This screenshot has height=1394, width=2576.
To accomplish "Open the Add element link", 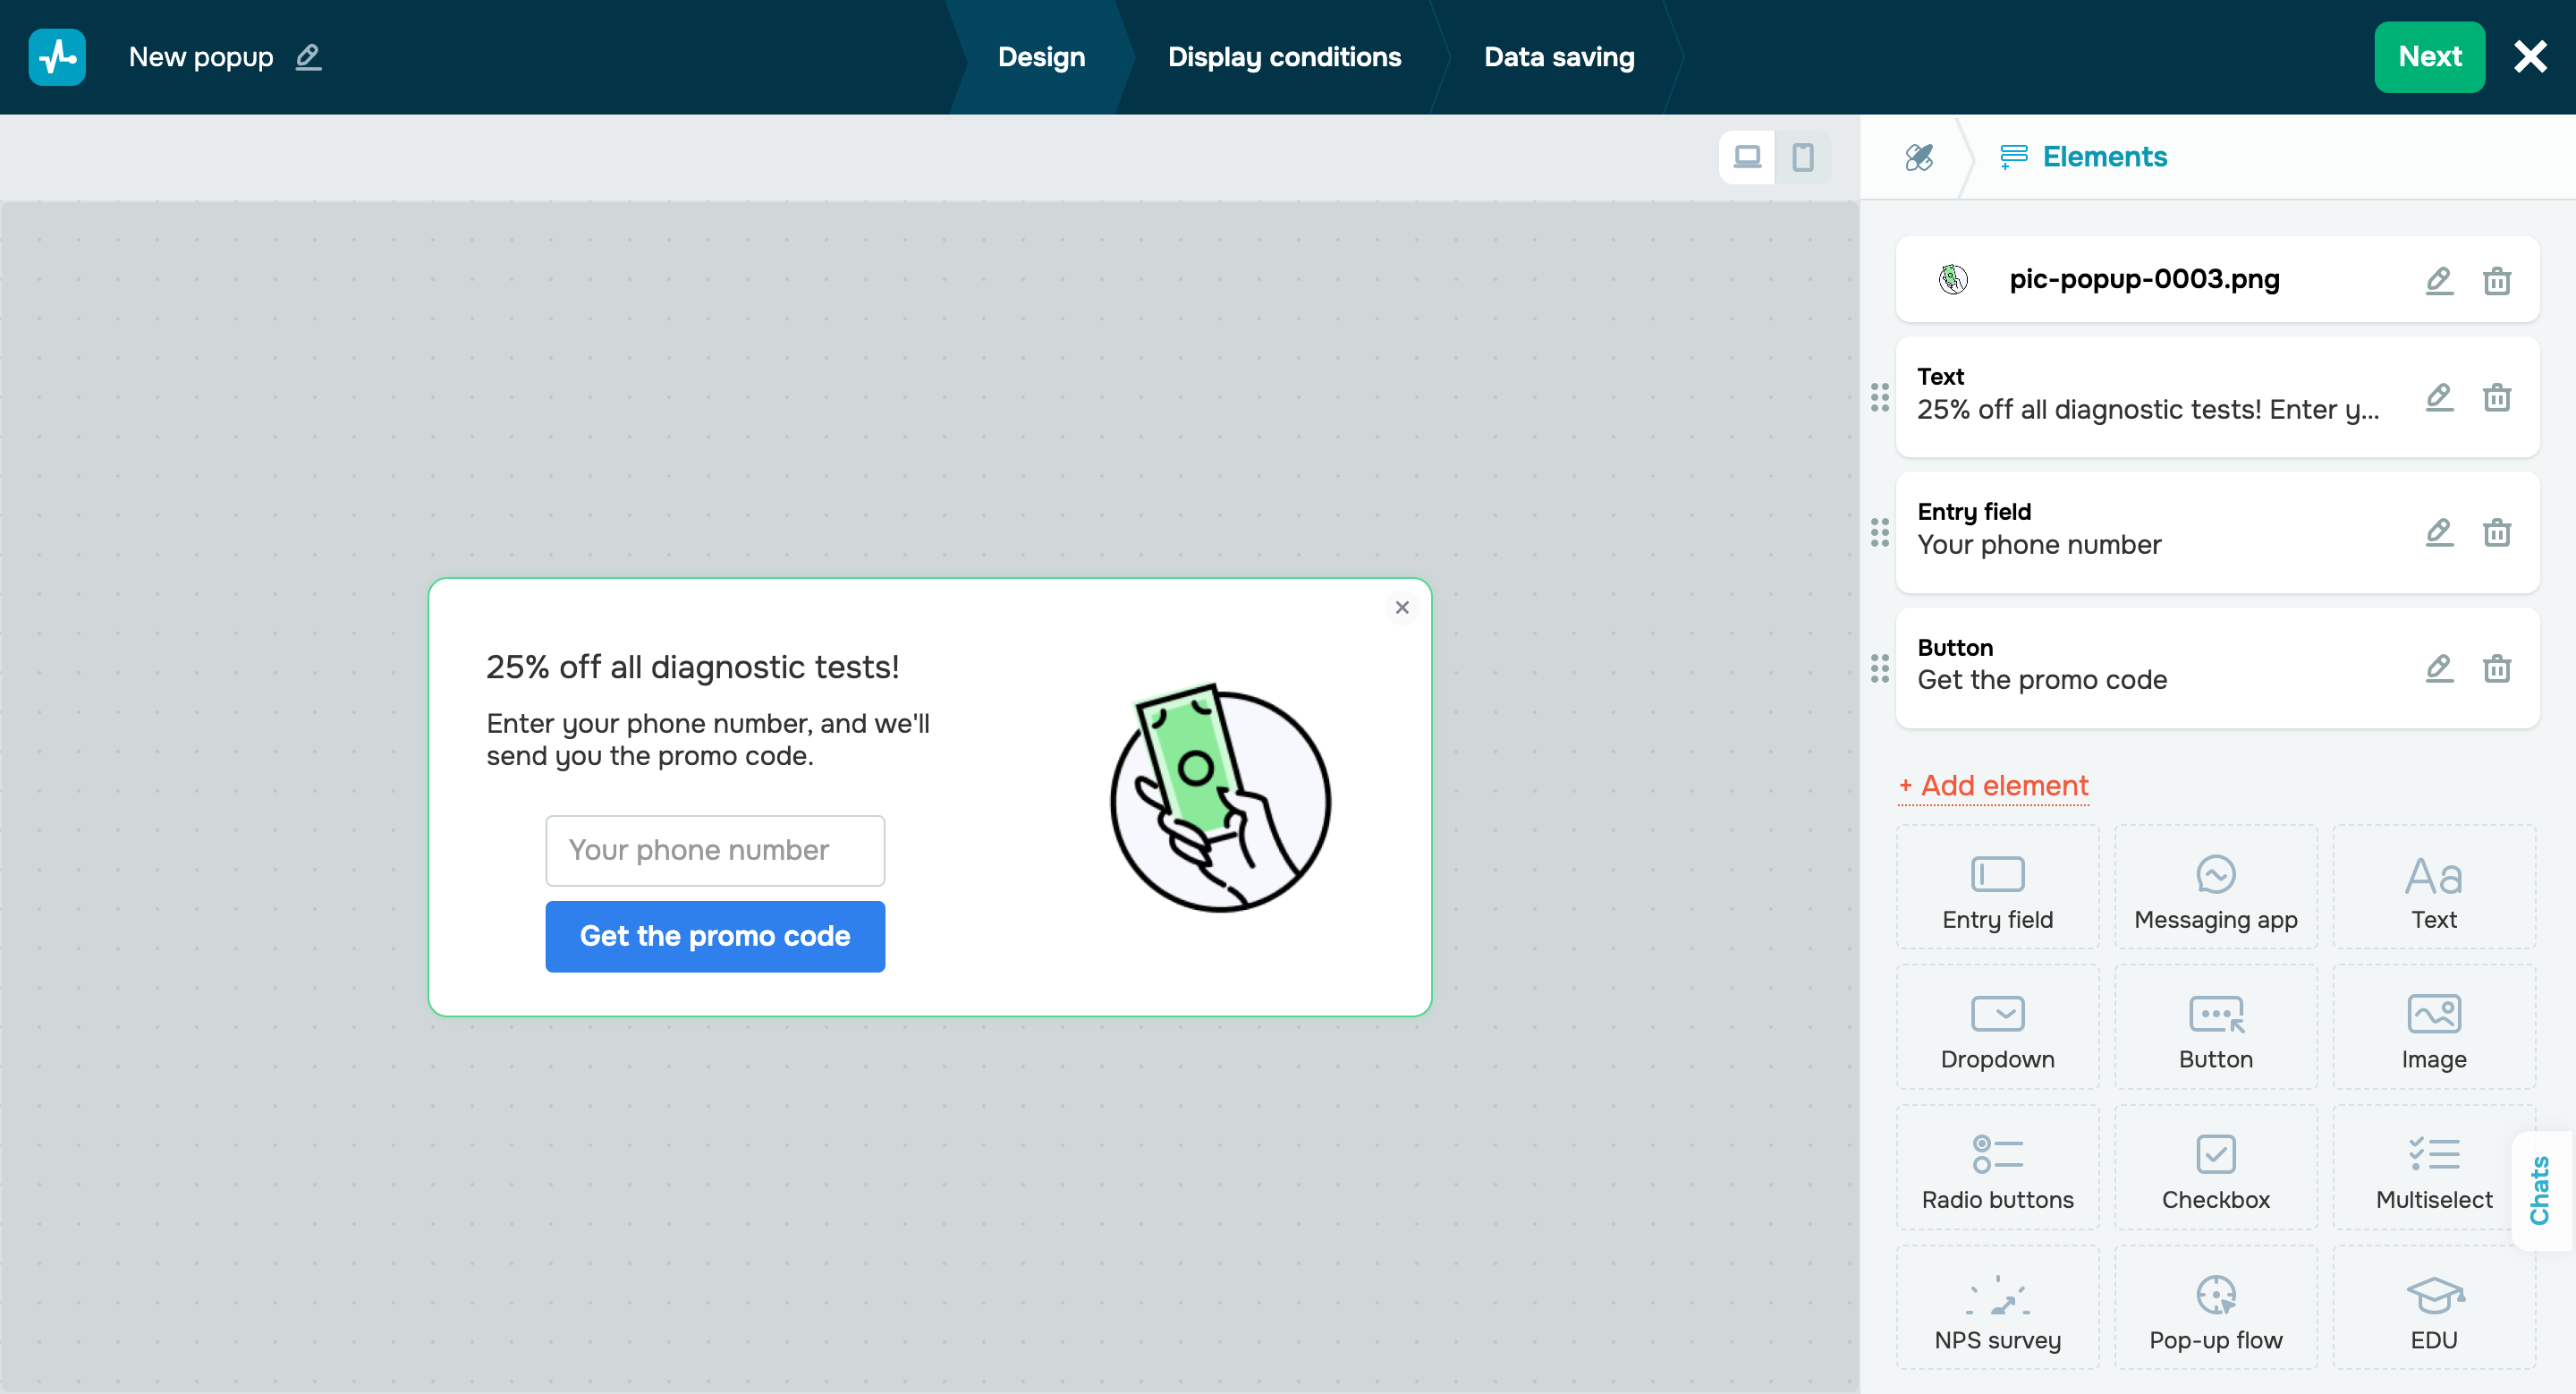I will tap(1993, 786).
